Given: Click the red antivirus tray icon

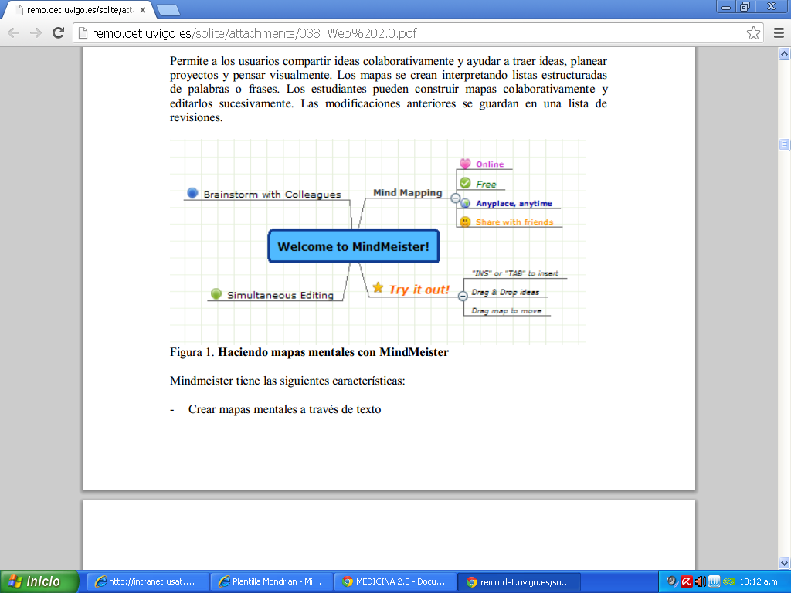Looking at the screenshot, I should pos(687,582).
